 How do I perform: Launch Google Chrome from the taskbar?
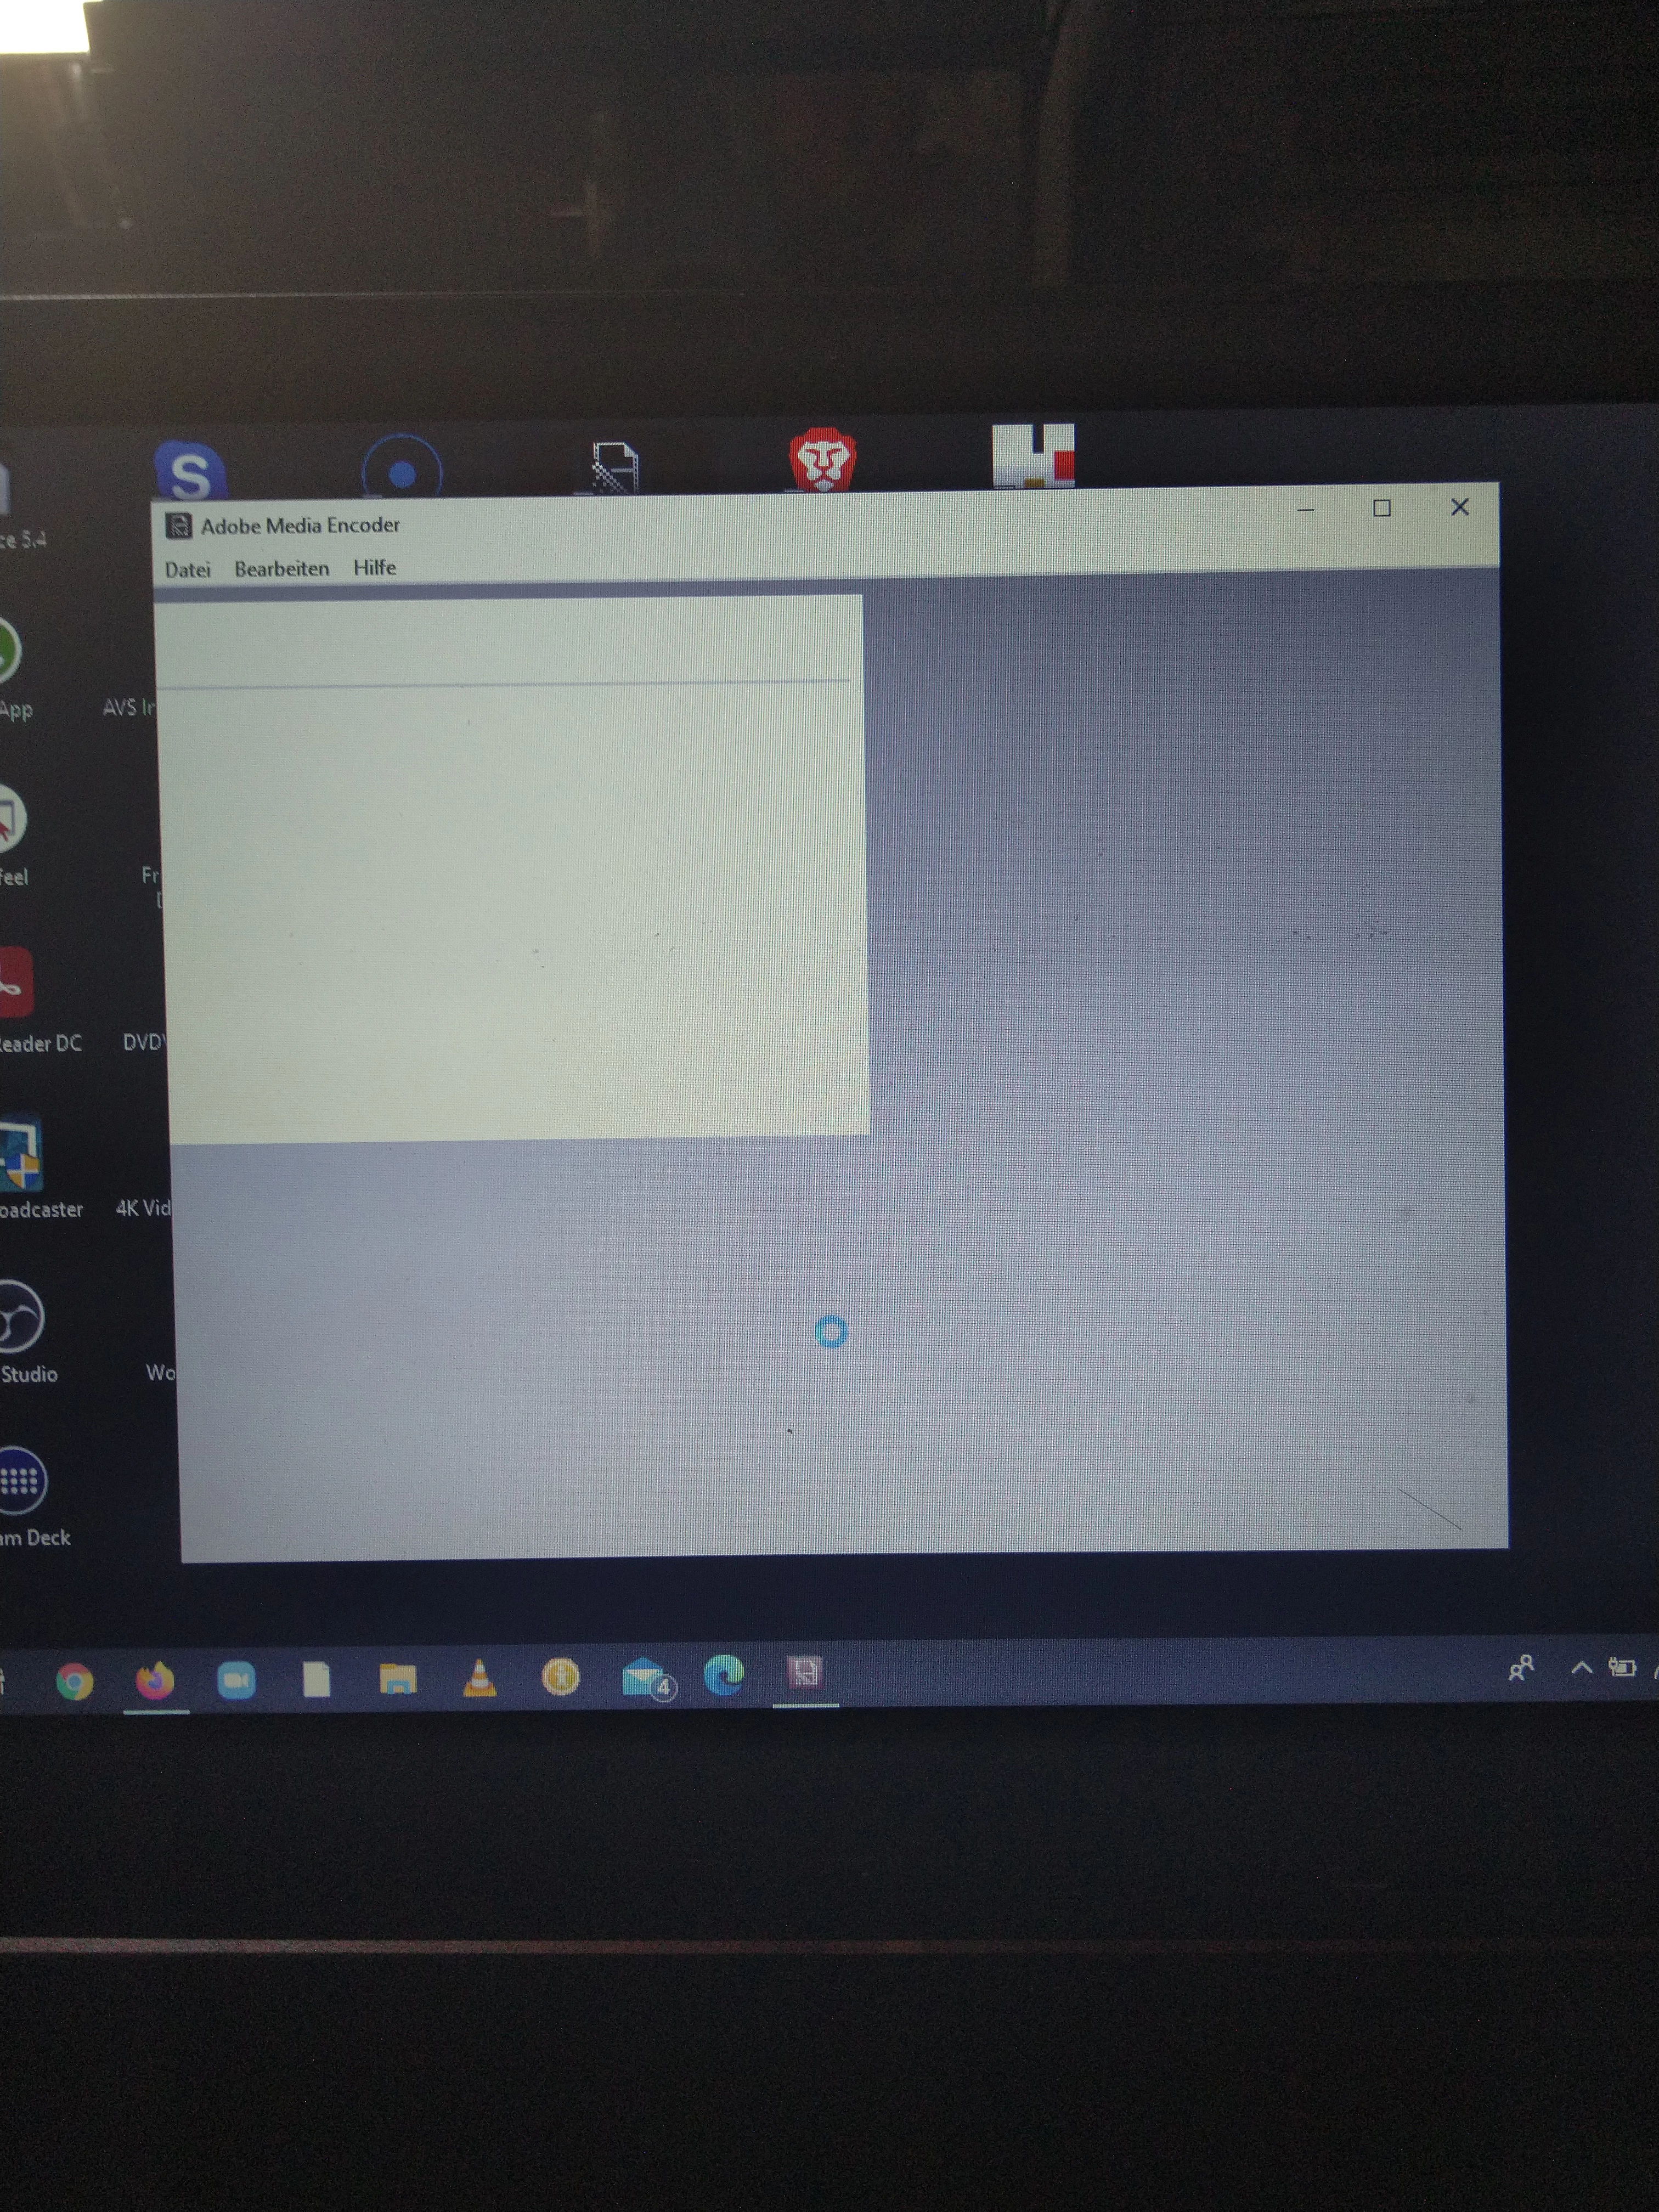pos(75,1681)
